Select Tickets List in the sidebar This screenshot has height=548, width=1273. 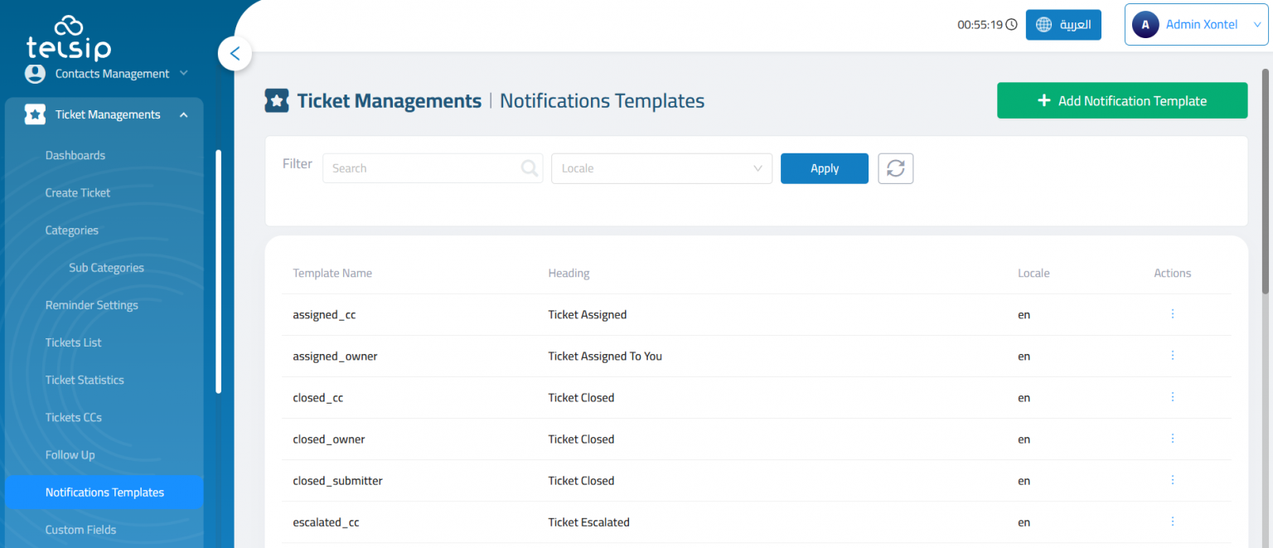pos(75,342)
